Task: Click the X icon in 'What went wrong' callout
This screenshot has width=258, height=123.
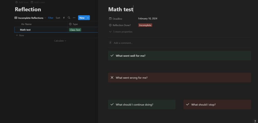Action: pyautogui.click(x=112, y=77)
